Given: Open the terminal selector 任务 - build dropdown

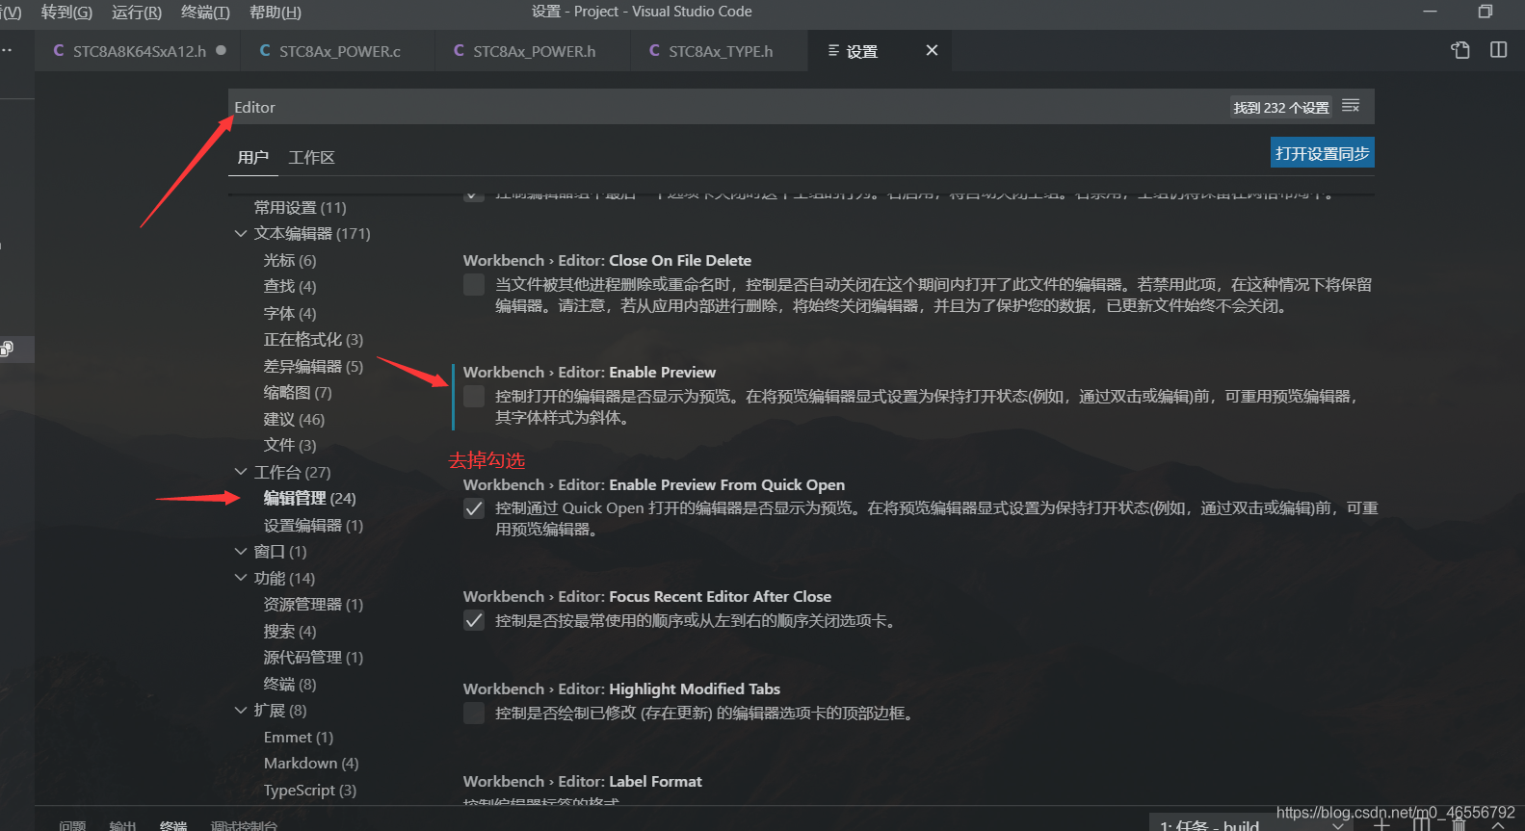Looking at the screenshot, I should point(1250,825).
